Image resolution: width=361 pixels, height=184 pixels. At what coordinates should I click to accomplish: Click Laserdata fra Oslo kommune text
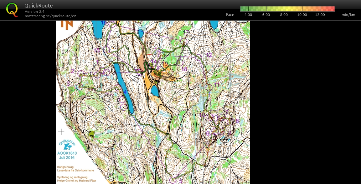coord(75,171)
